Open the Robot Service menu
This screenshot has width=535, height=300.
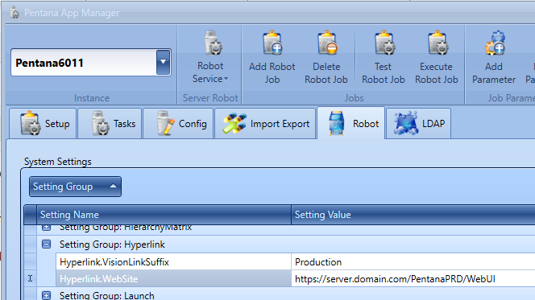210,57
